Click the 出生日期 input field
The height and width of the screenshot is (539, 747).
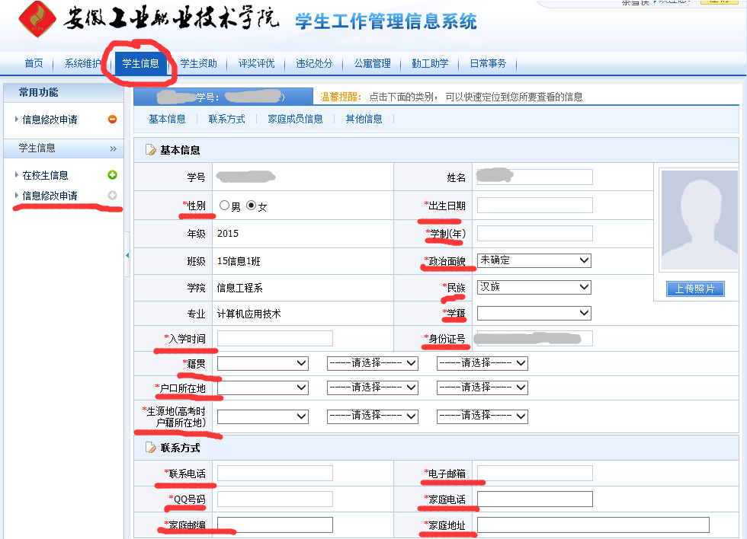534,206
